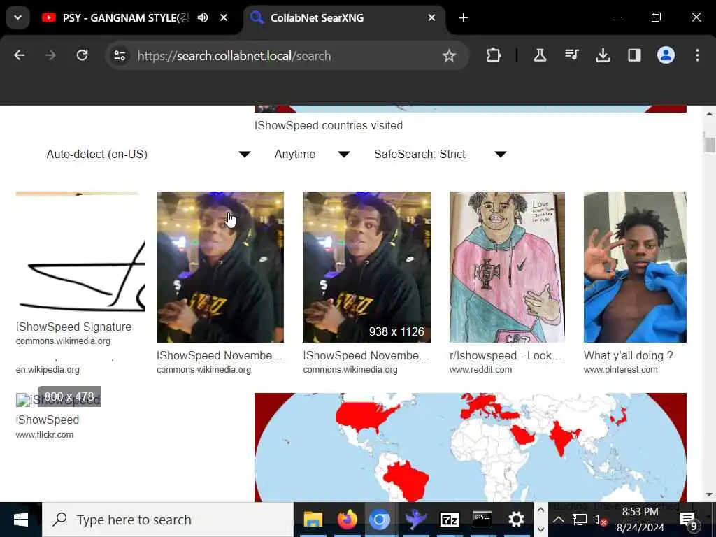Click the en.wikipedia.org source text
This screenshot has height=537, width=716.
tap(48, 369)
